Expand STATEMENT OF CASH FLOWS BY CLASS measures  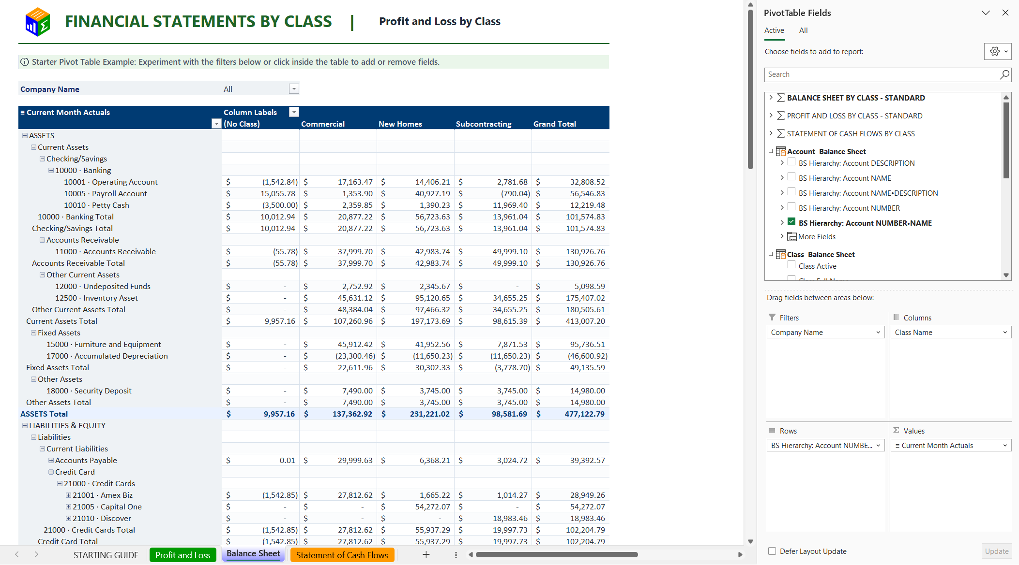771,133
